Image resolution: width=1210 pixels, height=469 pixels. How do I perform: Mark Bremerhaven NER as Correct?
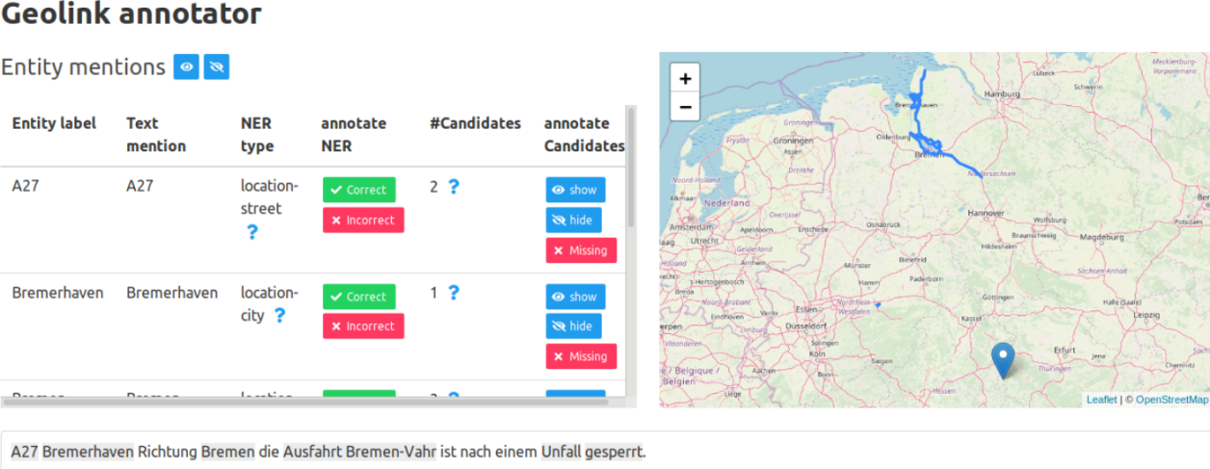(x=358, y=297)
